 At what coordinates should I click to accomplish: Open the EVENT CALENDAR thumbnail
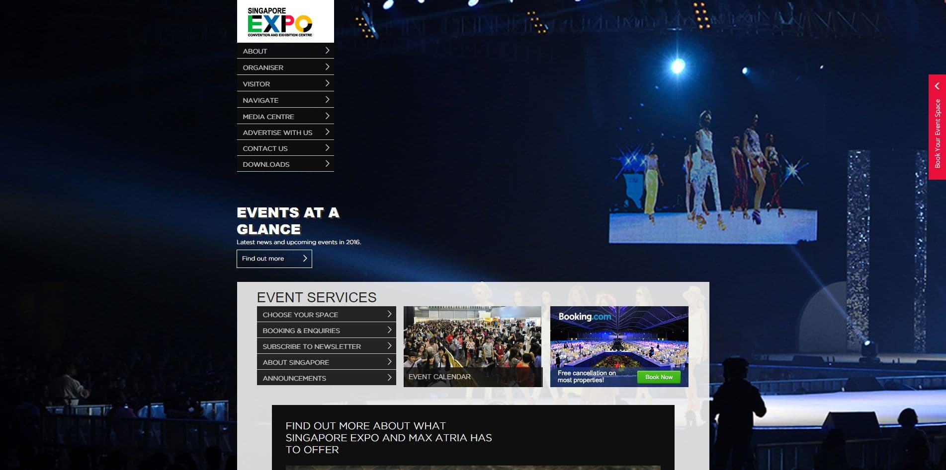pos(473,346)
